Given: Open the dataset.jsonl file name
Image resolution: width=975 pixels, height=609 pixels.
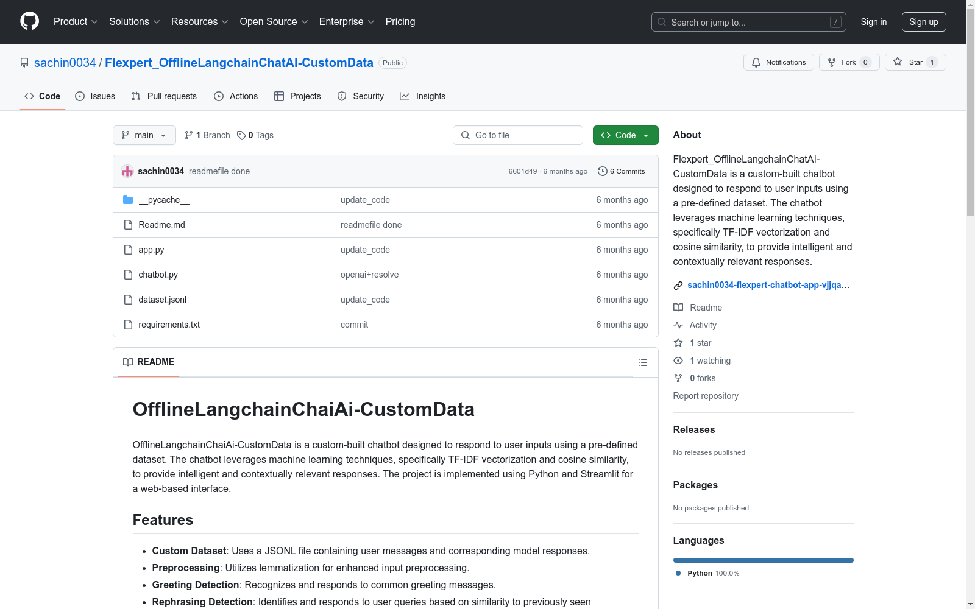Looking at the screenshot, I should tap(163, 300).
